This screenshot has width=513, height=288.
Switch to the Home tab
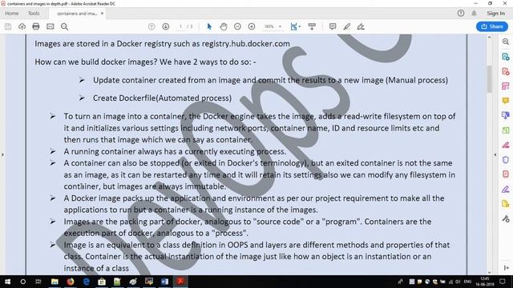point(12,14)
